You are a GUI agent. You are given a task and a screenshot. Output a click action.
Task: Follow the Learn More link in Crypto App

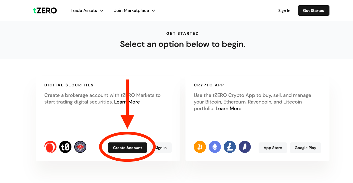228,108
